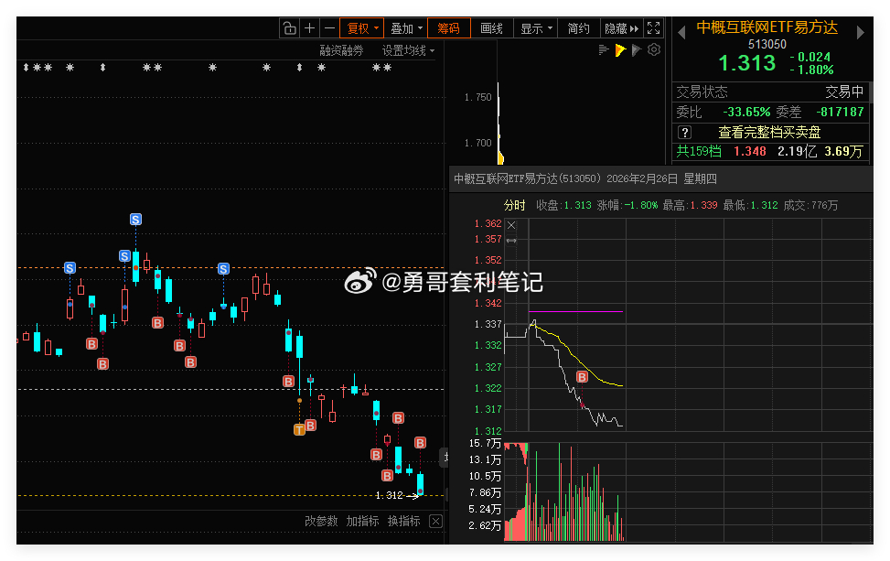Image resolution: width=890 pixels, height=561 pixels.
Task: Go to next stock with right arrow
Action: click(861, 32)
